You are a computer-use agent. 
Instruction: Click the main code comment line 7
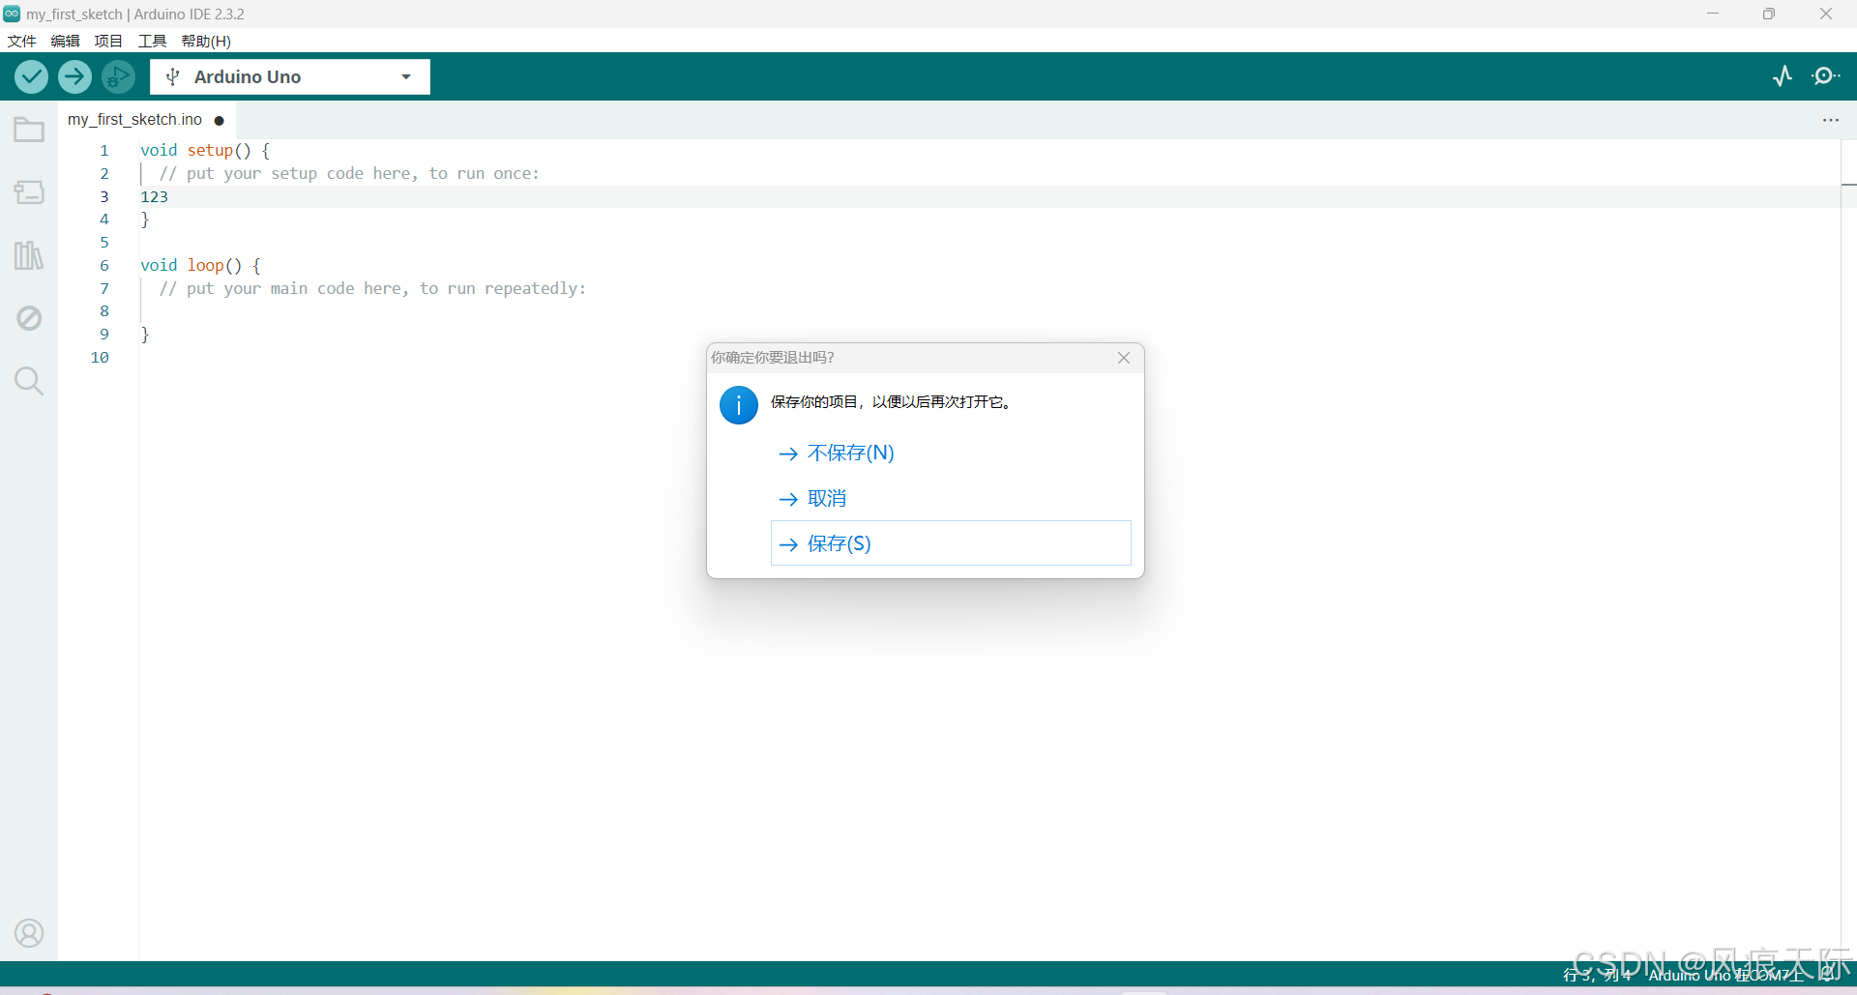click(x=372, y=288)
